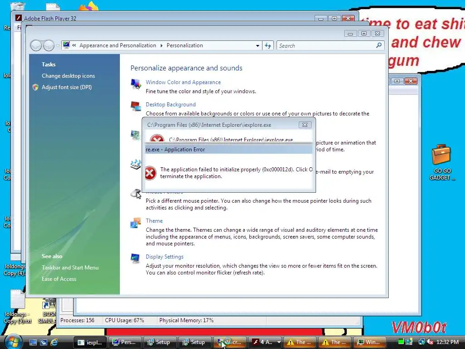This screenshot has height=349, width=465.
Task: Click Processes: 156 status entry
Action: [x=77, y=320]
